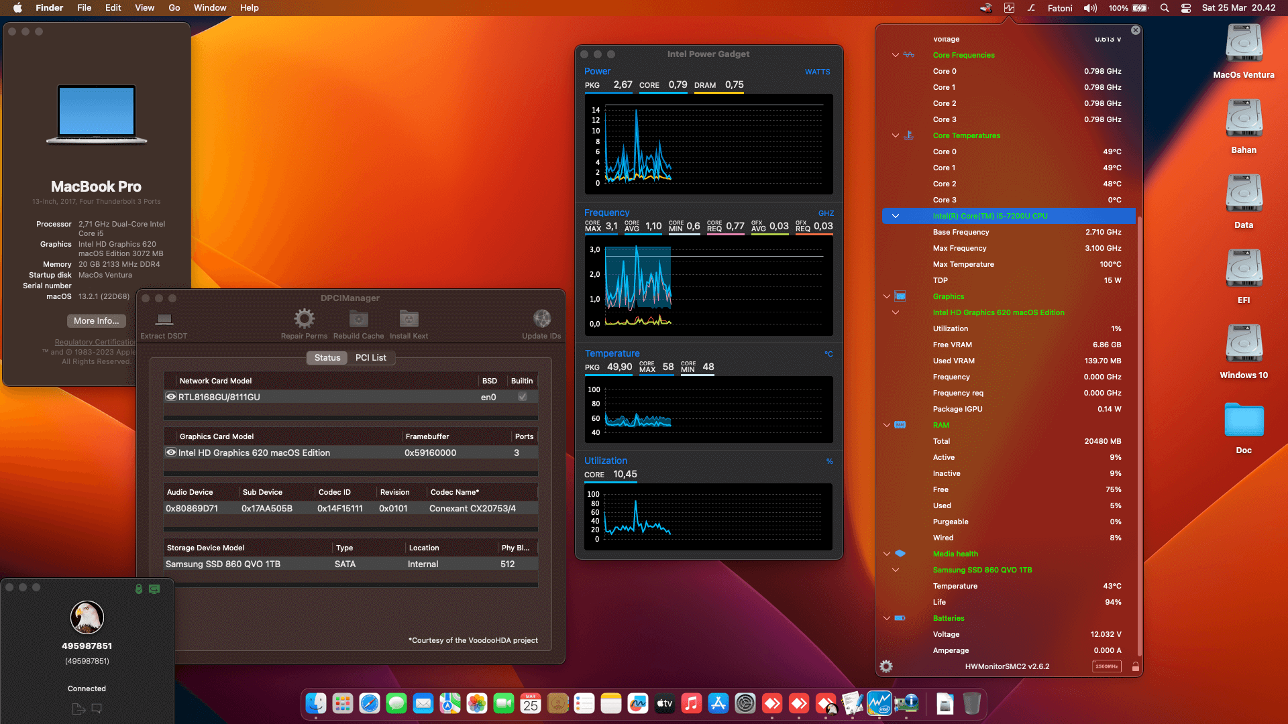
Task: Open Intel Power Gadget icon in Dock
Action: click(879, 703)
